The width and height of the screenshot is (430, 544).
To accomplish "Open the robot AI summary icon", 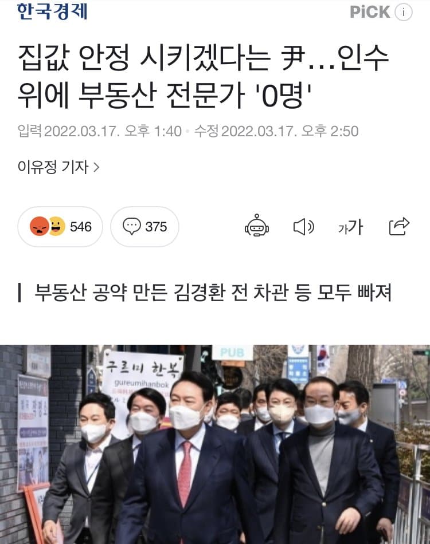I will [x=257, y=226].
